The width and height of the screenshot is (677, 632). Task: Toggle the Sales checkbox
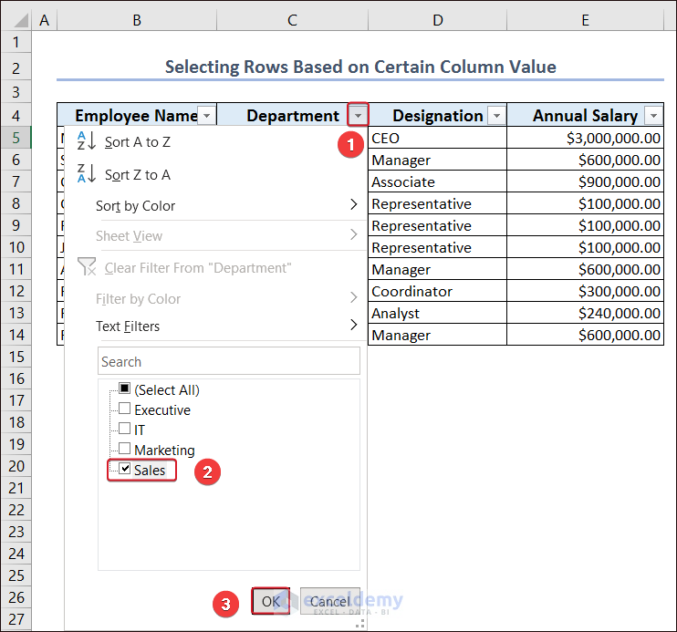[125, 470]
